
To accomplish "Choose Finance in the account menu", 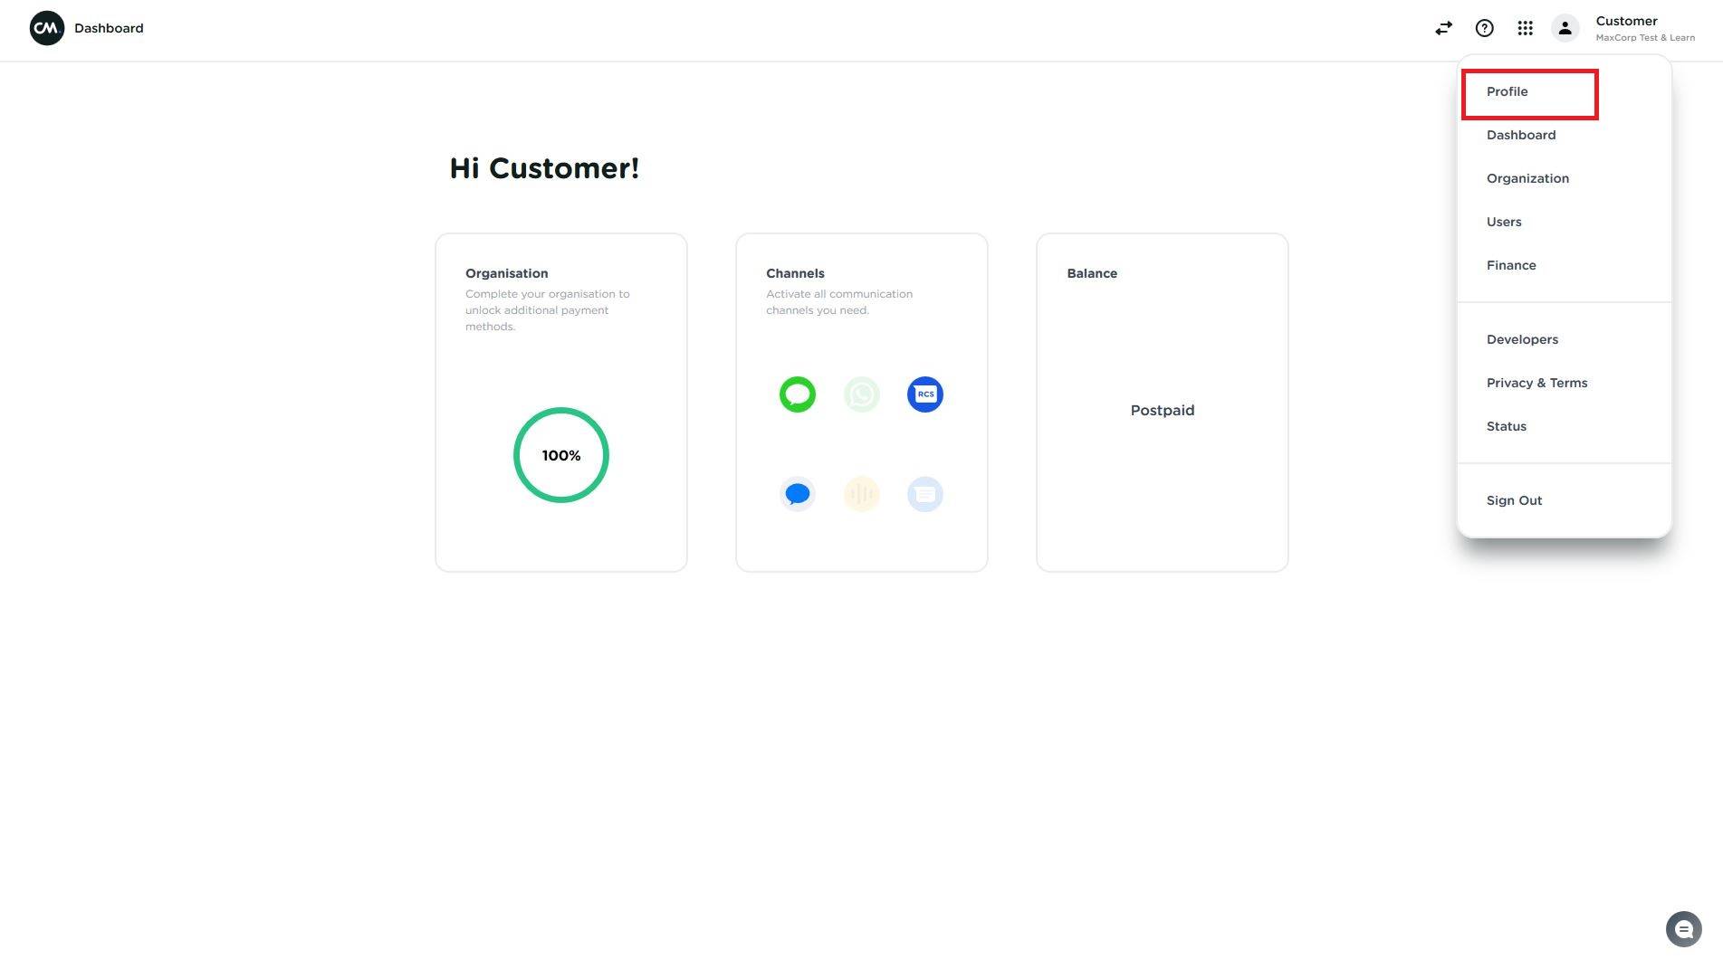I will 1511,265.
